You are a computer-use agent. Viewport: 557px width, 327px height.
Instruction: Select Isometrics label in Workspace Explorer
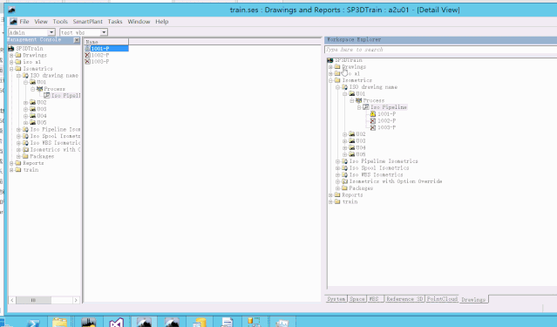357,80
